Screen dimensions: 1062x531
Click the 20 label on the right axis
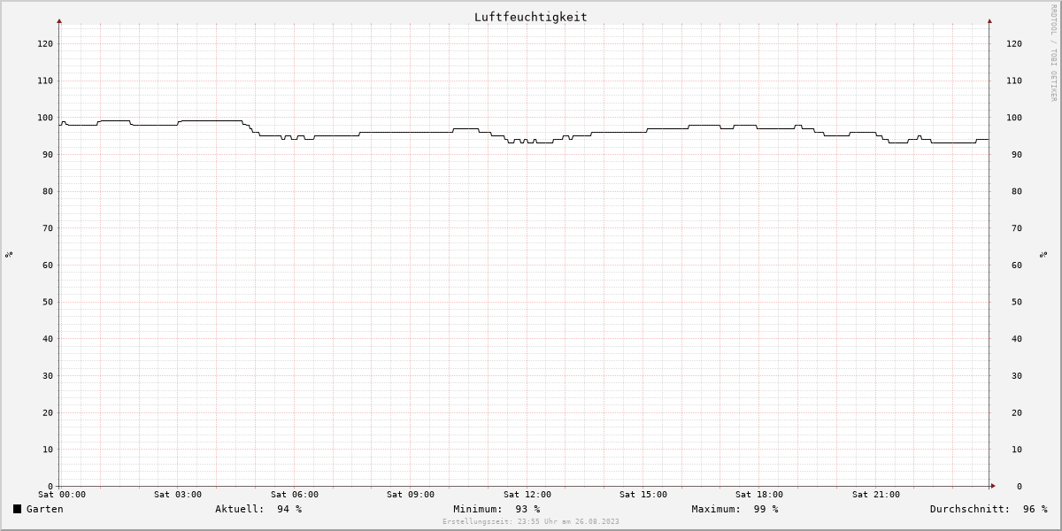click(x=1017, y=412)
